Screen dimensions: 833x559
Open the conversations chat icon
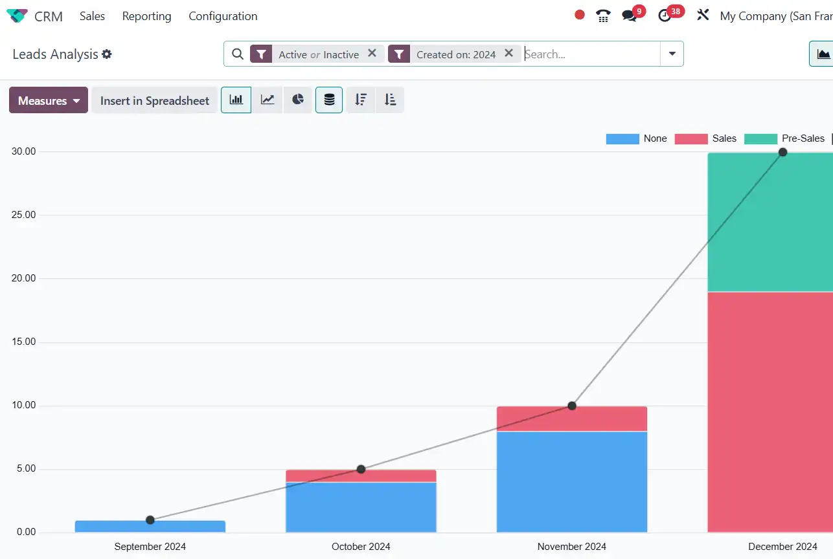(x=630, y=16)
